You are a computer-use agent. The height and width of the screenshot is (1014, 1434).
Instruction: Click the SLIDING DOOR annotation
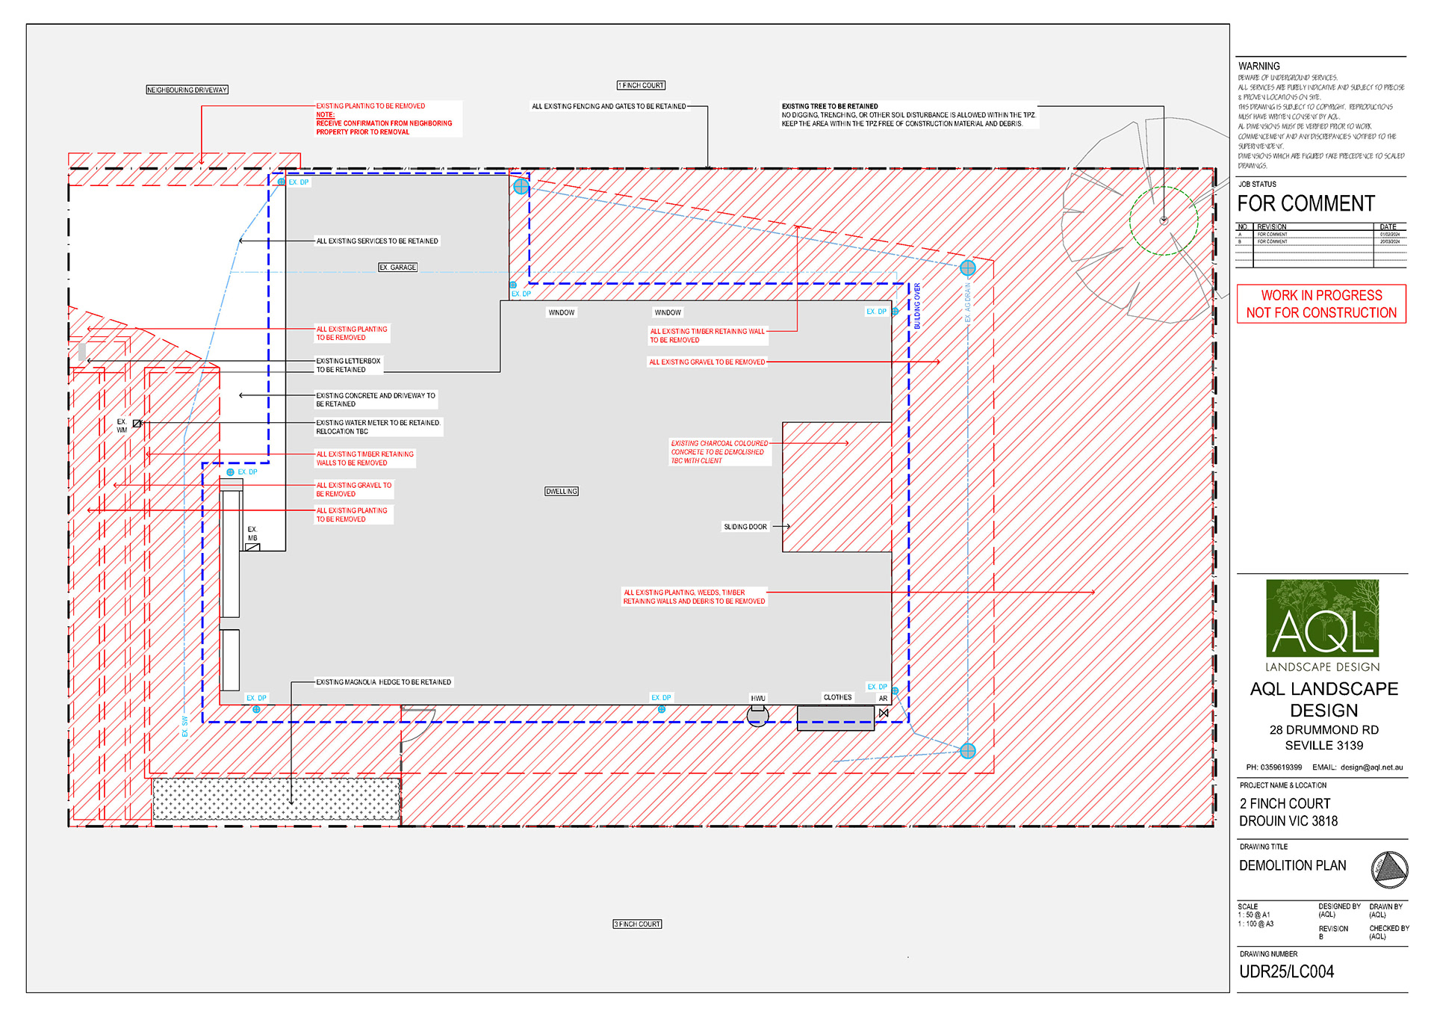tap(745, 527)
